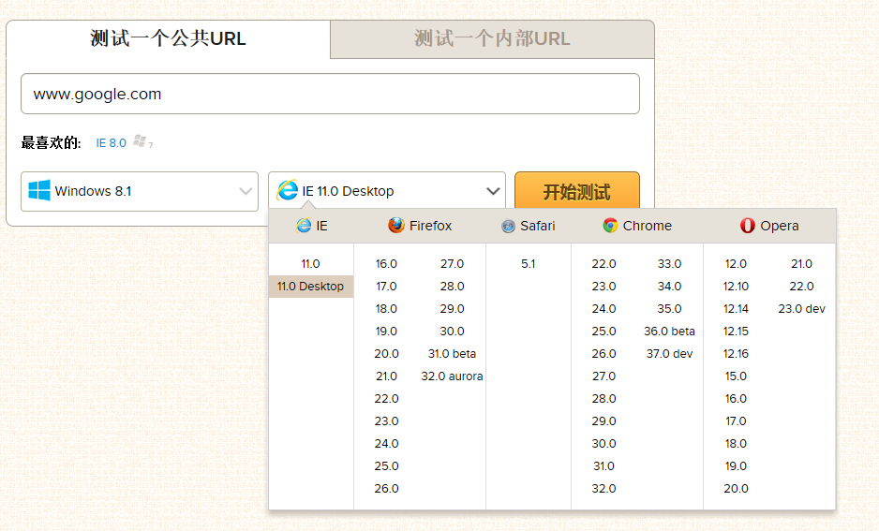Collapse the IE 11.0 Desktop browser dropdown
The width and height of the screenshot is (879, 531).
click(387, 191)
